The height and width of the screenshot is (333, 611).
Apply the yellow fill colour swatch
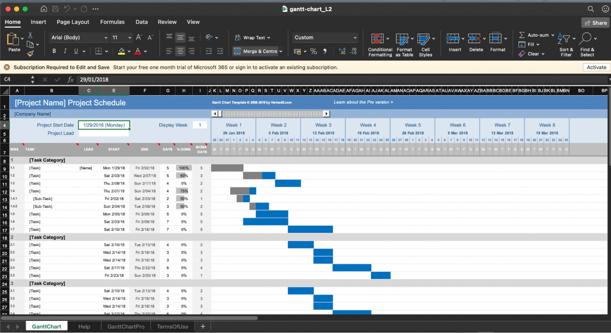[121, 51]
